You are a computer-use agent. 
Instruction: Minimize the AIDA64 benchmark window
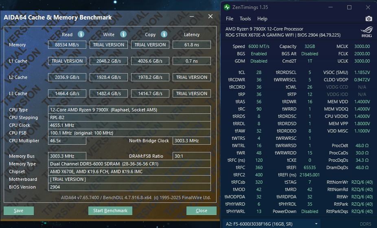pyautogui.click(x=192, y=16)
